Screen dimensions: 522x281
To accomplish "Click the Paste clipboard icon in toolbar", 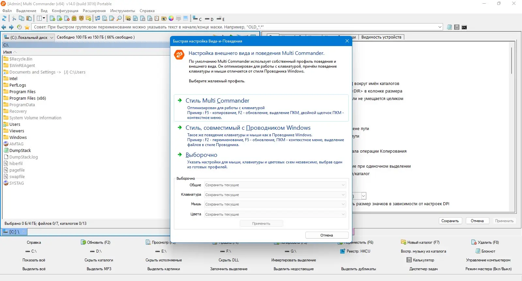I will [29, 18].
